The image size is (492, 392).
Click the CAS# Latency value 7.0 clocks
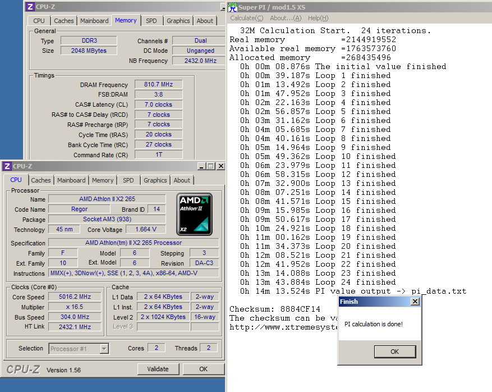tap(158, 104)
